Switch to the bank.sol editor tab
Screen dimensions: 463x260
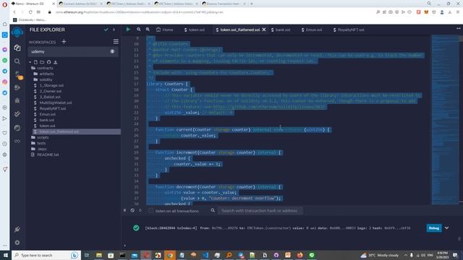coord(281,30)
